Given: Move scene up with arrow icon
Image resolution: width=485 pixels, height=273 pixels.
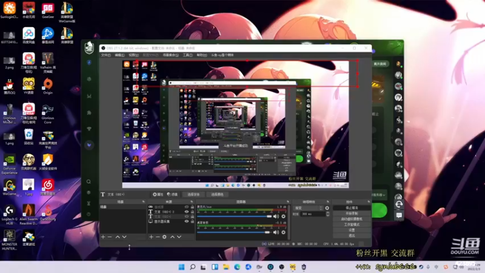Looking at the screenshot, I should point(118,237).
